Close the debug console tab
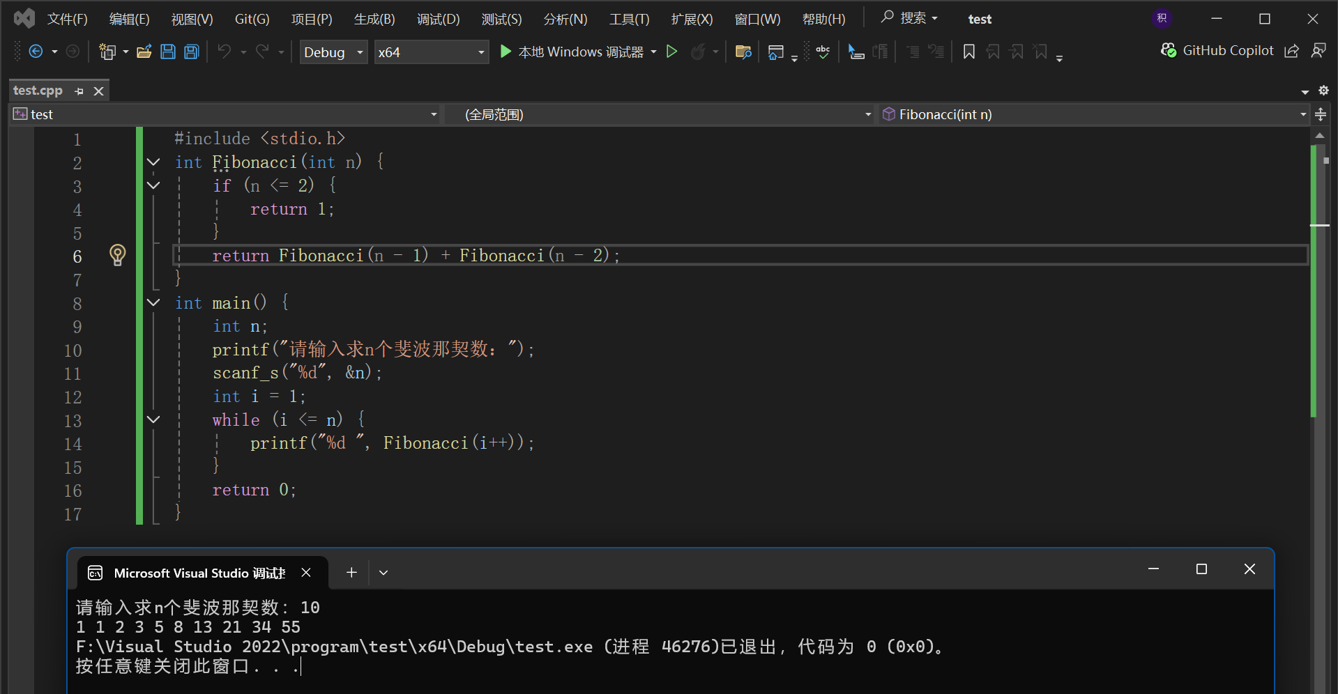Screen dimensions: 1338x694 [x=306, y=572]
